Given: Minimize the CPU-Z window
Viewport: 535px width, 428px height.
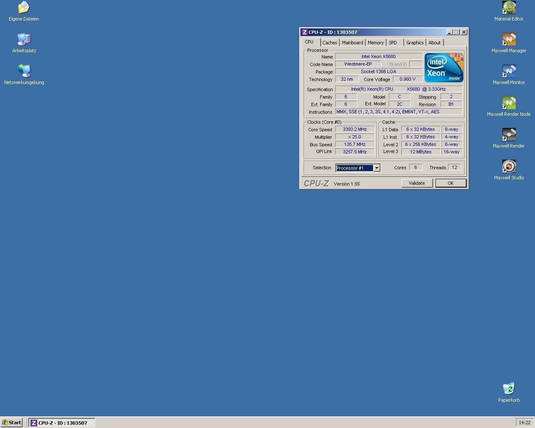Looking at the screenshot, I should pyautogui.click(x=449, y=32).
